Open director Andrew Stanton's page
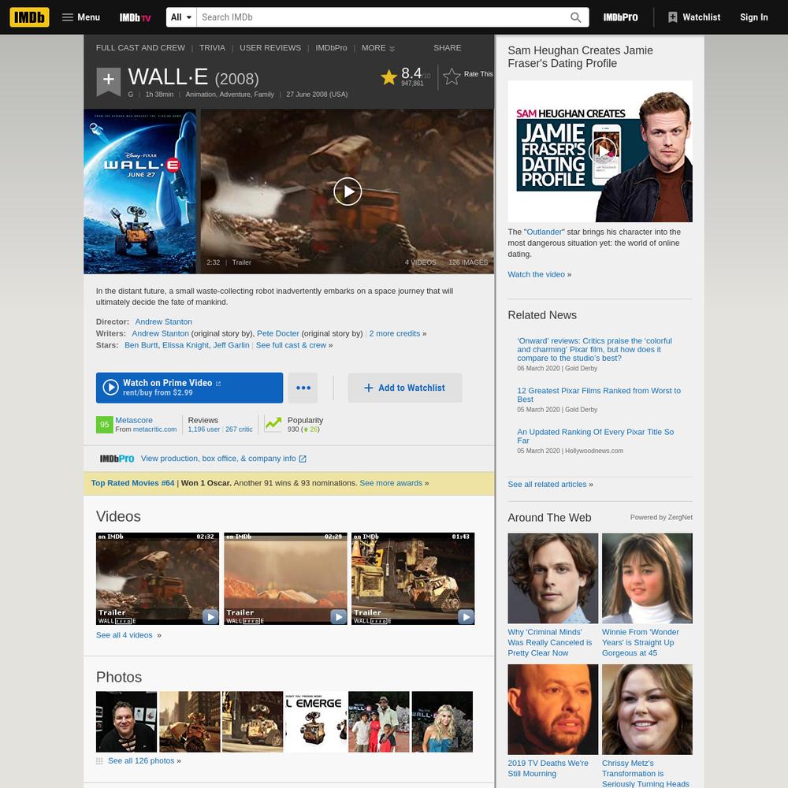This screenshot has height=788, width=788. [163, 322]
